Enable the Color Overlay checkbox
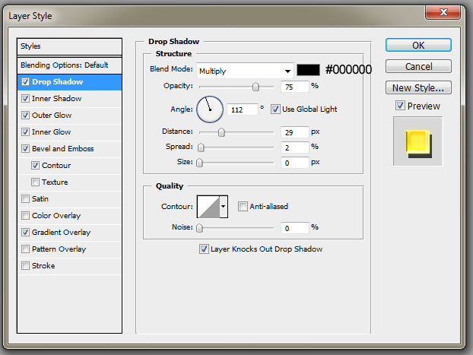This screenshot has width=473, height=355. click(25, 215)
